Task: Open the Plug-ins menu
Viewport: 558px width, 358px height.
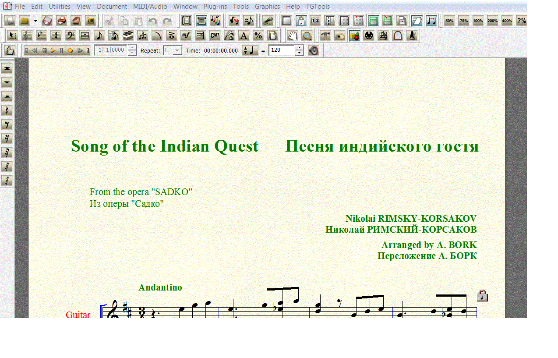Action: tap(215, 7)
